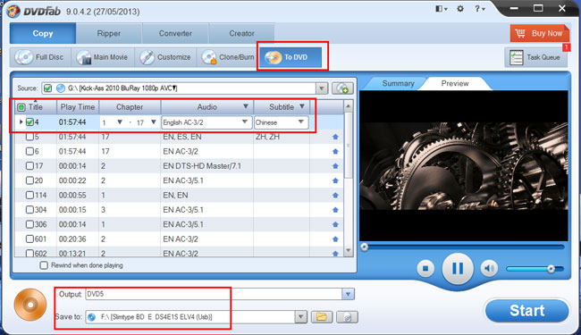This screenshot has height=335, width=581.
Task: Click the Start button
Action: tap(526, 311)
